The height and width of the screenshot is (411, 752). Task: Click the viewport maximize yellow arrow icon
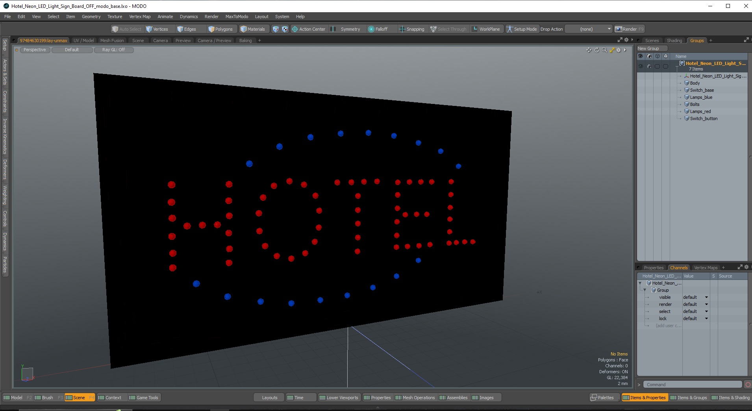click(x=612, y=50)
